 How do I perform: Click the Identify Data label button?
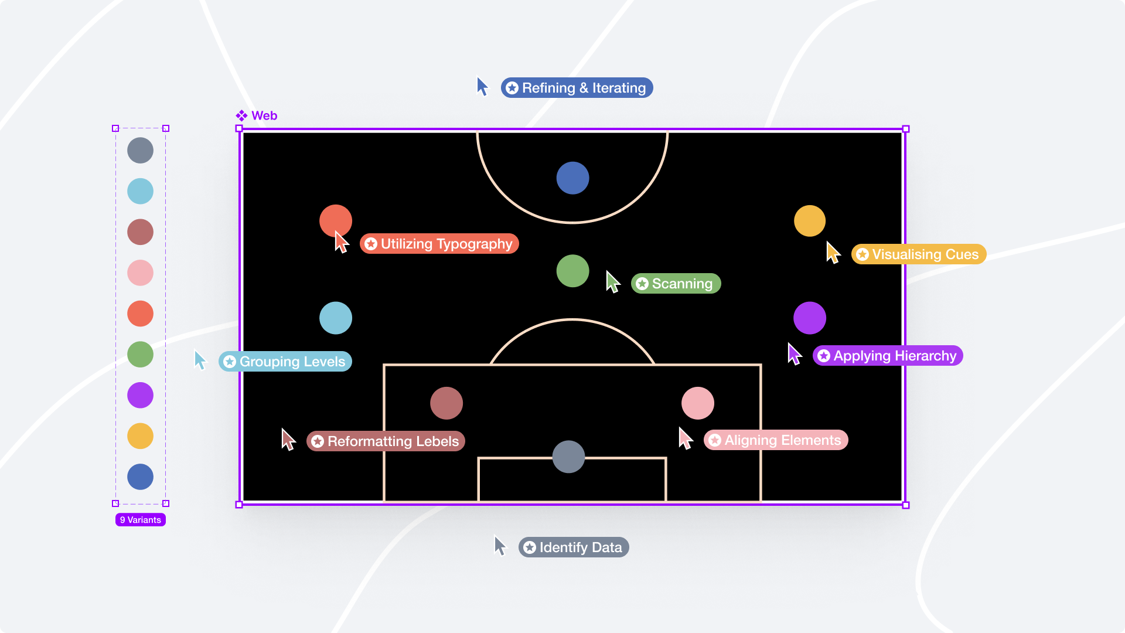(x=572, y=547)
